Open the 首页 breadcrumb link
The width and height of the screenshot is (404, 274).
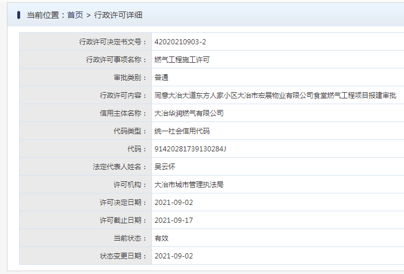coord(75,15)
